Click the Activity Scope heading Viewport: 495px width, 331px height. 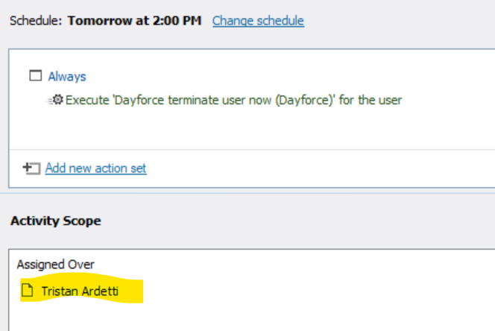point(56,221)
